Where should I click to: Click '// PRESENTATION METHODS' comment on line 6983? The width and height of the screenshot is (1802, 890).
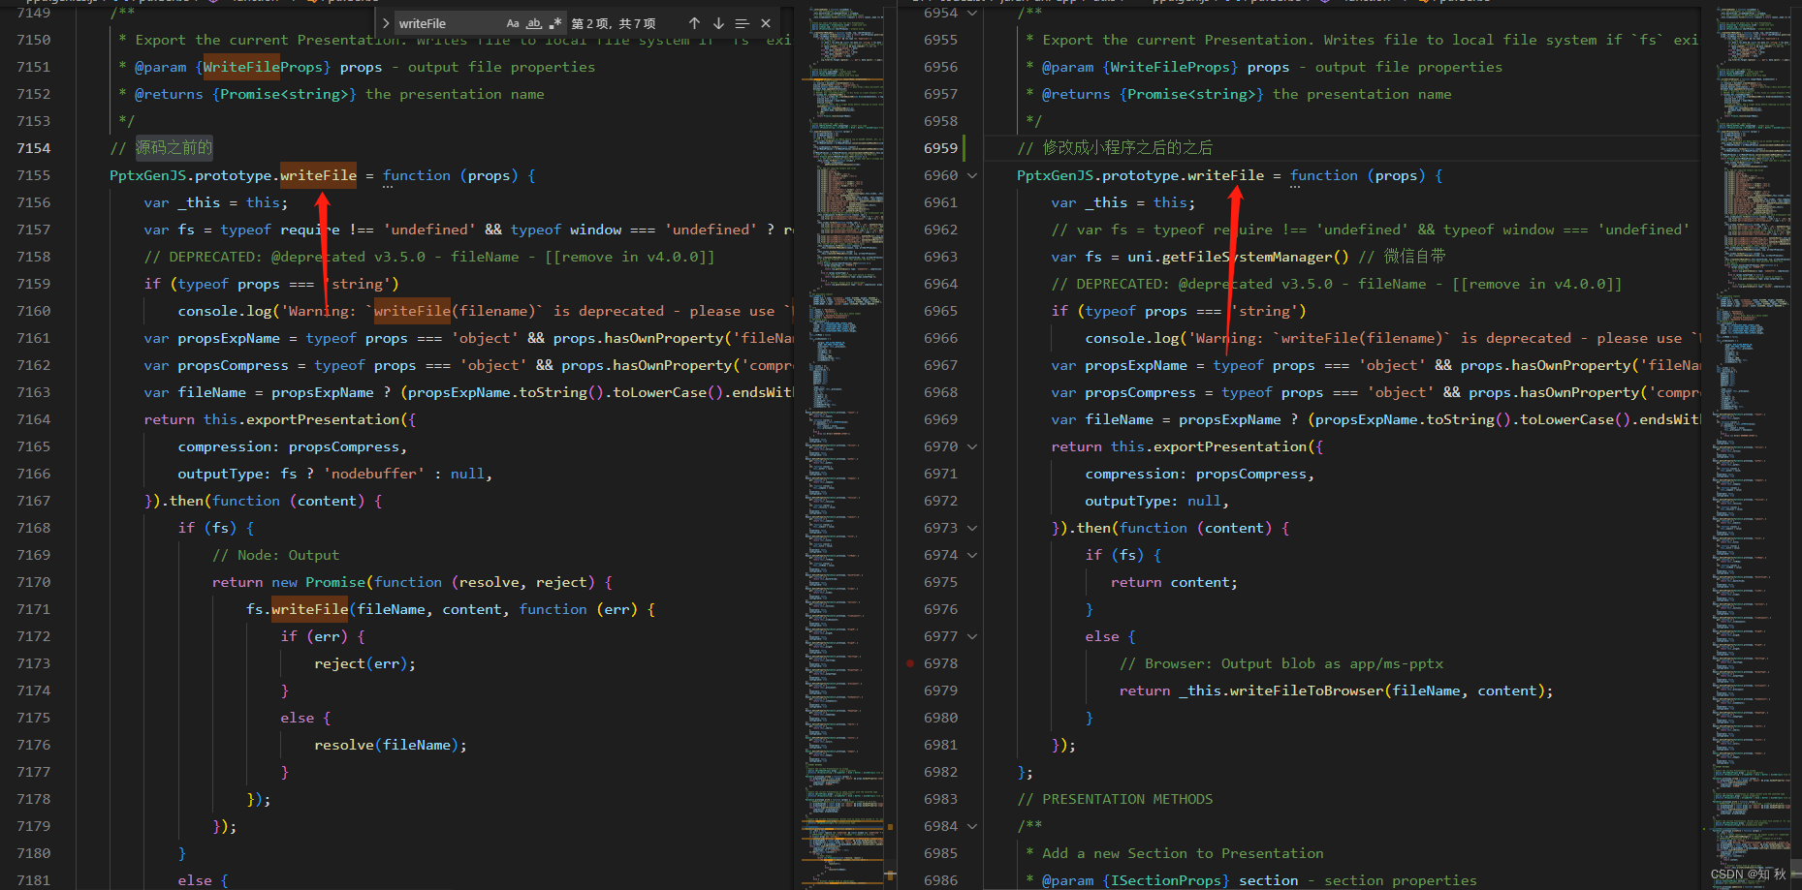pos(1115,799)
